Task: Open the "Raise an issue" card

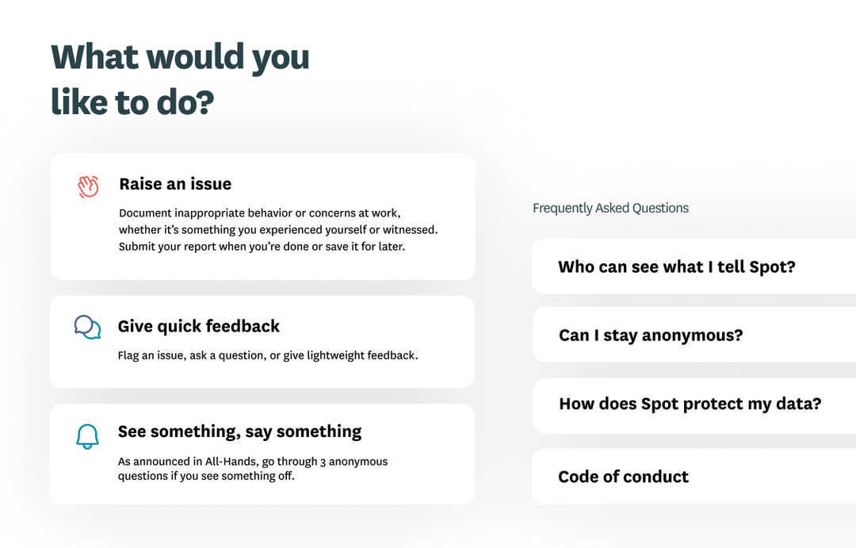Action: click(262, 216)
